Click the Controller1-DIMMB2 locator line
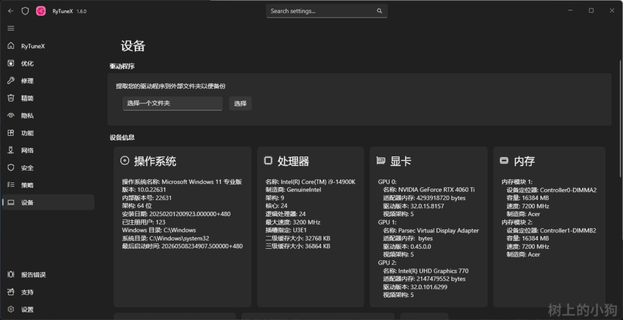The width and height of the screenshot is (623, 320). point(551,230)
